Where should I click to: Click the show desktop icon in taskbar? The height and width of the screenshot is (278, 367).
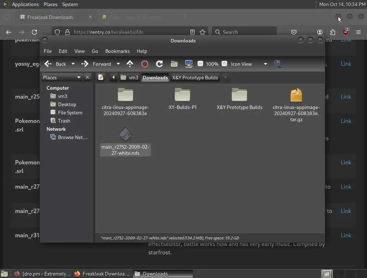(x=4, y=274)
